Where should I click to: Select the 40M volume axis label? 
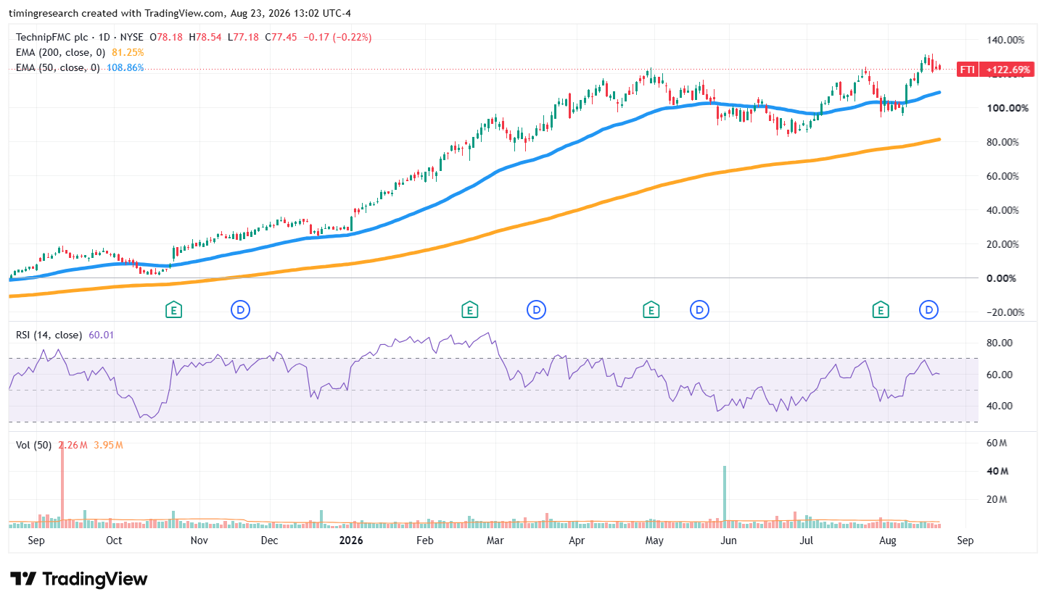coord(997,471)
